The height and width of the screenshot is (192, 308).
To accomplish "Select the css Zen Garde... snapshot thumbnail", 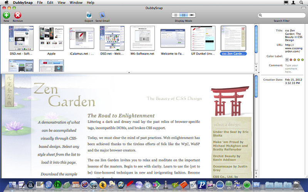I will (x=233, y=38).
